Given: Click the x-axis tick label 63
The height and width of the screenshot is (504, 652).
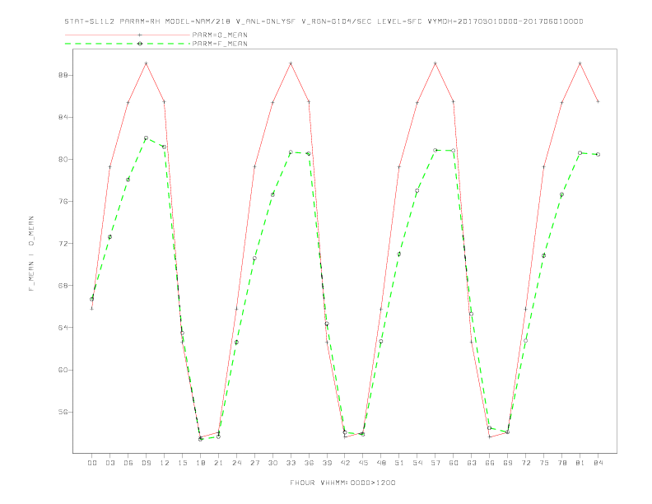Looking at the screenshot, I should 472,463.
